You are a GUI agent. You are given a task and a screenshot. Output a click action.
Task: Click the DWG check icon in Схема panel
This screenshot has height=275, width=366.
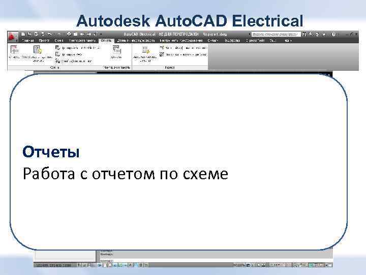pyautogui.click(x=57, y=54)
